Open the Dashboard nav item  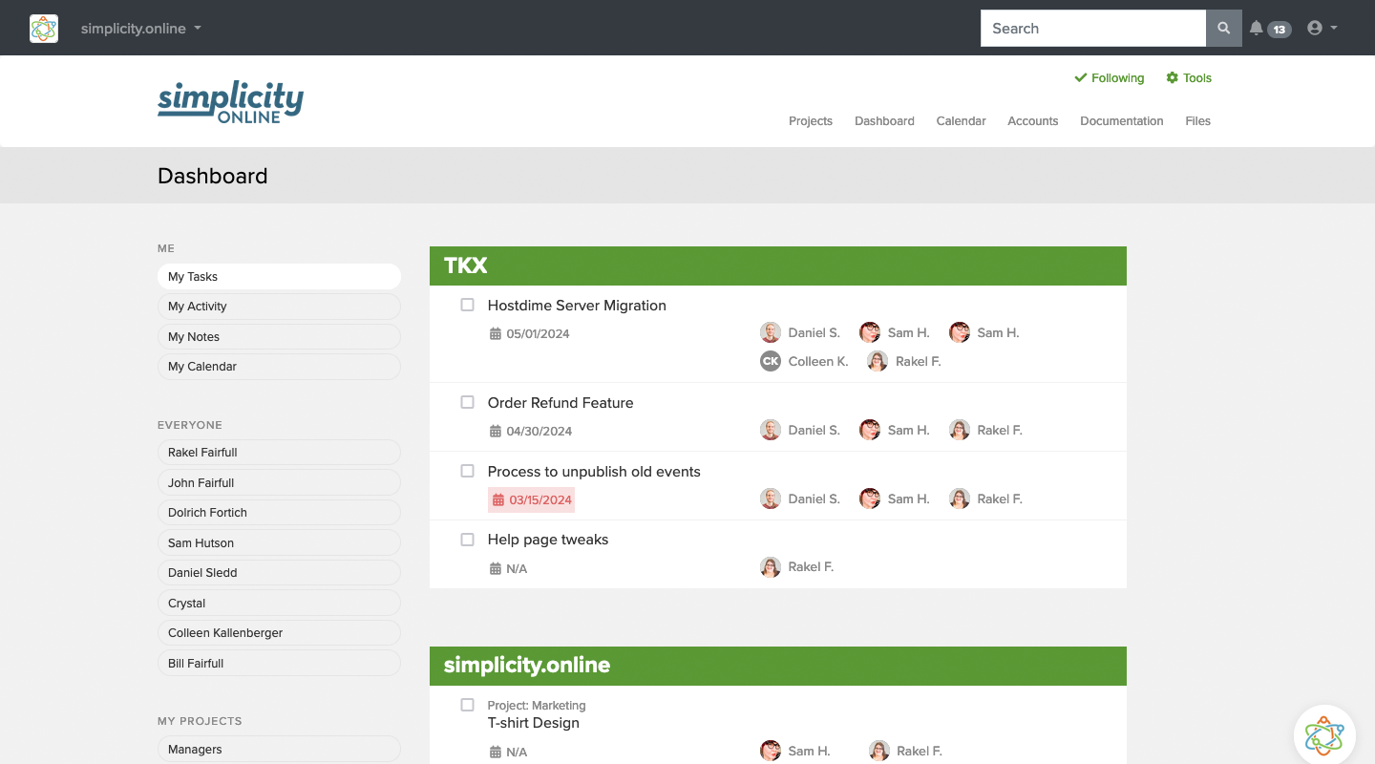[884, 121]
